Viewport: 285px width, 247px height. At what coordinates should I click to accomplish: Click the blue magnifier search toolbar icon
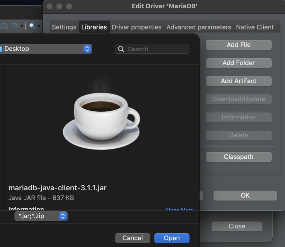click(32, 26)
